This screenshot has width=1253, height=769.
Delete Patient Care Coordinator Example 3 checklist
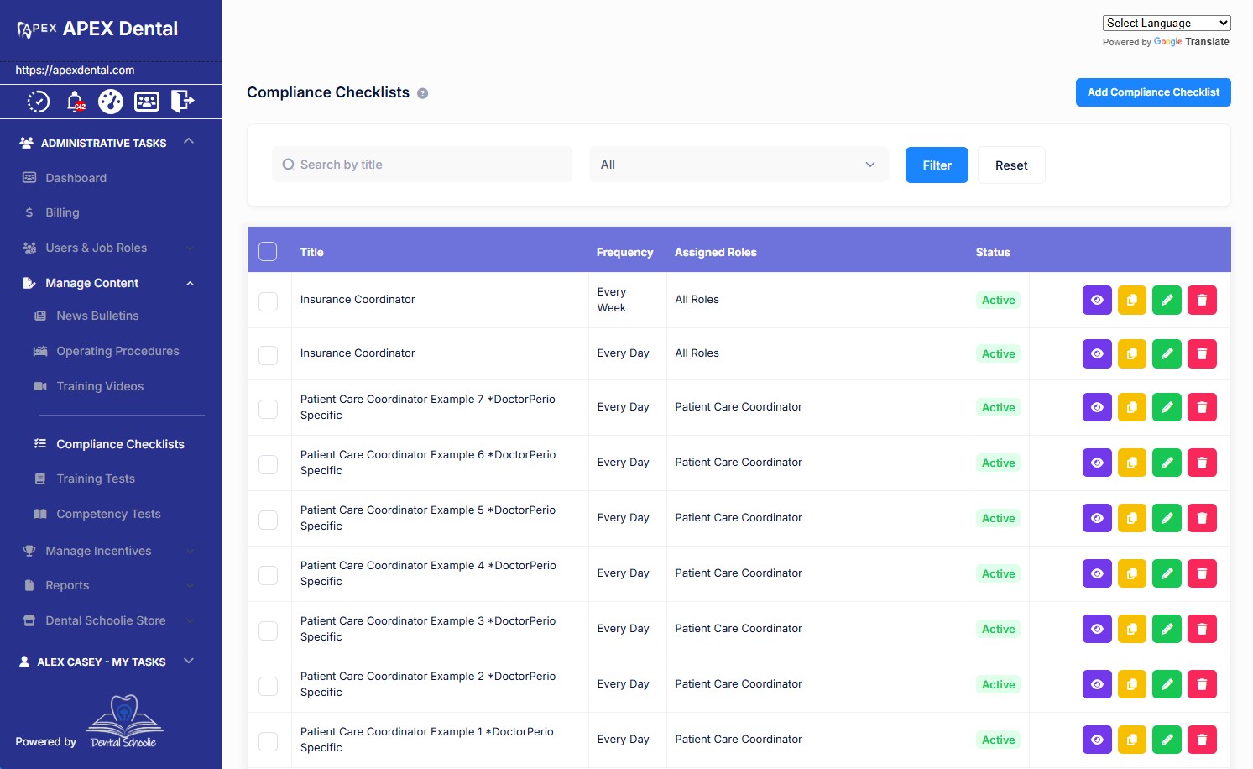coord(1202,629)
